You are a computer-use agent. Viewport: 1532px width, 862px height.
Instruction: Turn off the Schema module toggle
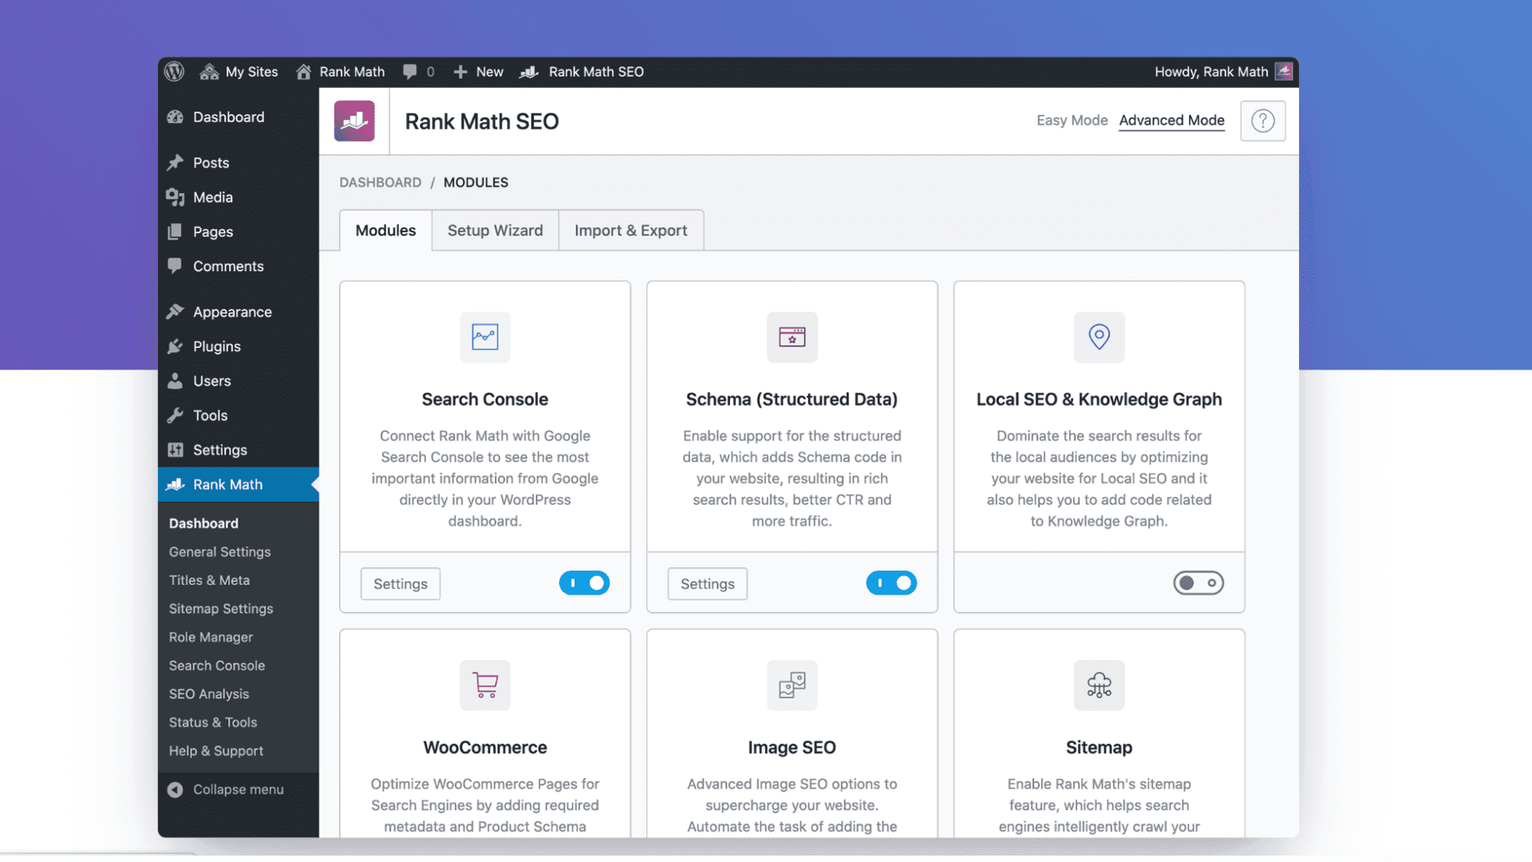[891, 583]
